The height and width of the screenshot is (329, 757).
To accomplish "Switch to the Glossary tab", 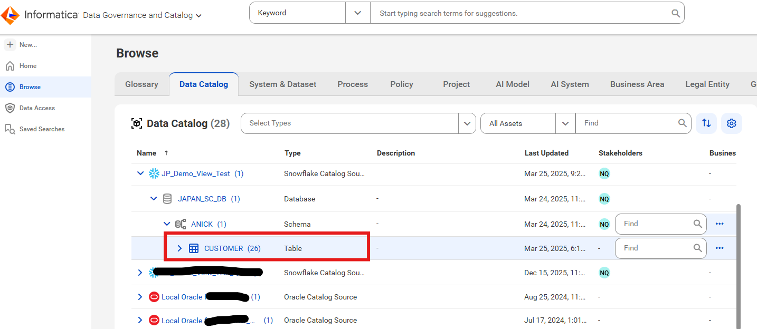I will tap(141, 84).
